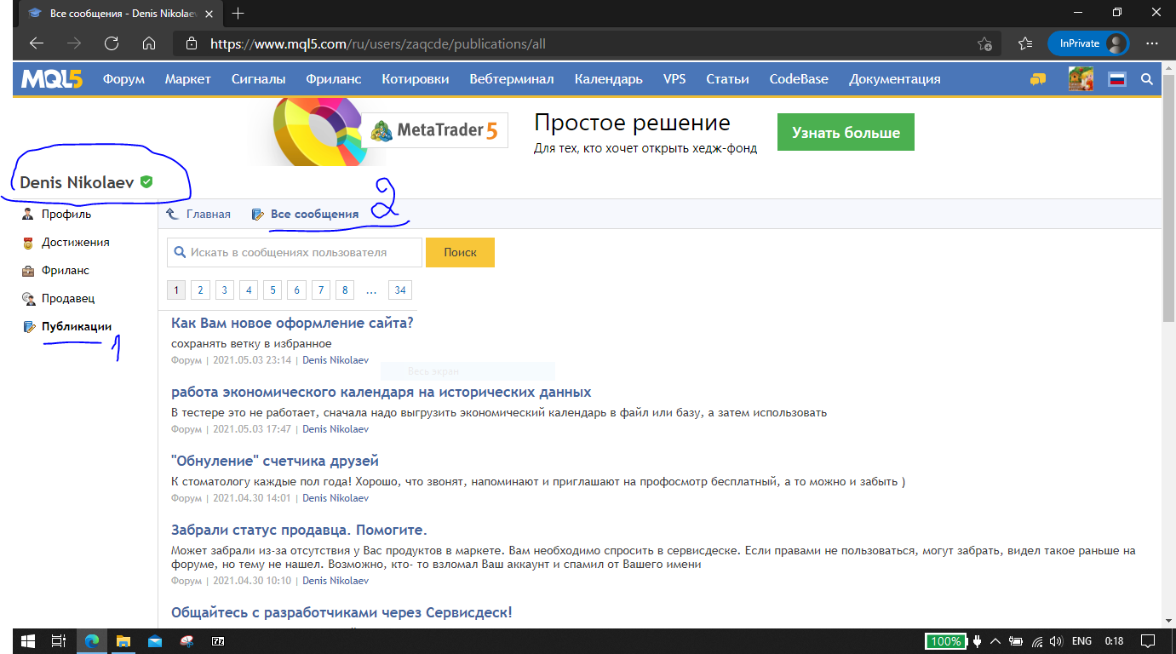Click the InPrivate profile button

coord(1088,43)
